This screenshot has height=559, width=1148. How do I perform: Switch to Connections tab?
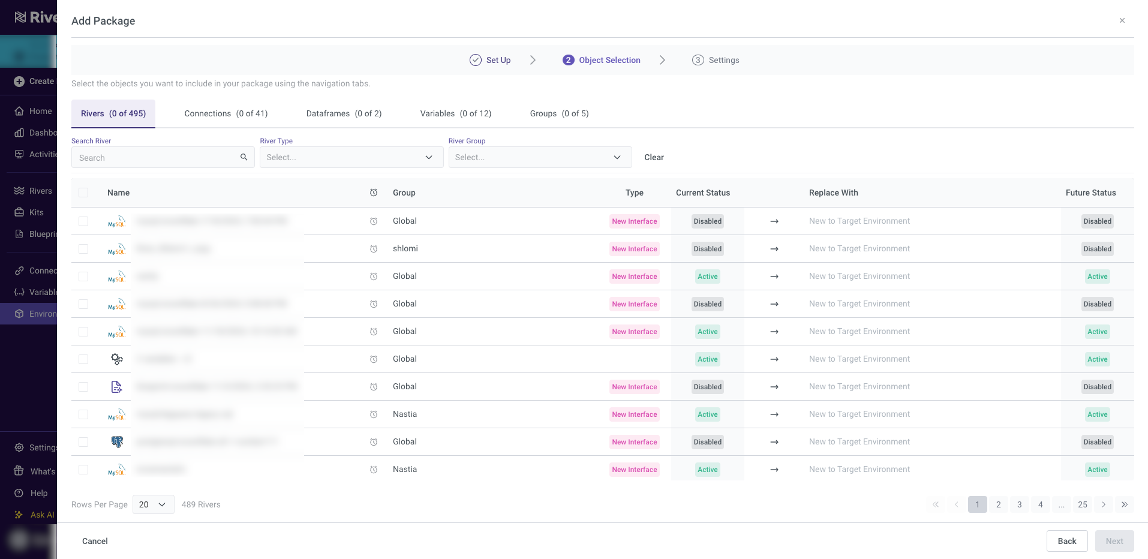[x=226, y=113]
